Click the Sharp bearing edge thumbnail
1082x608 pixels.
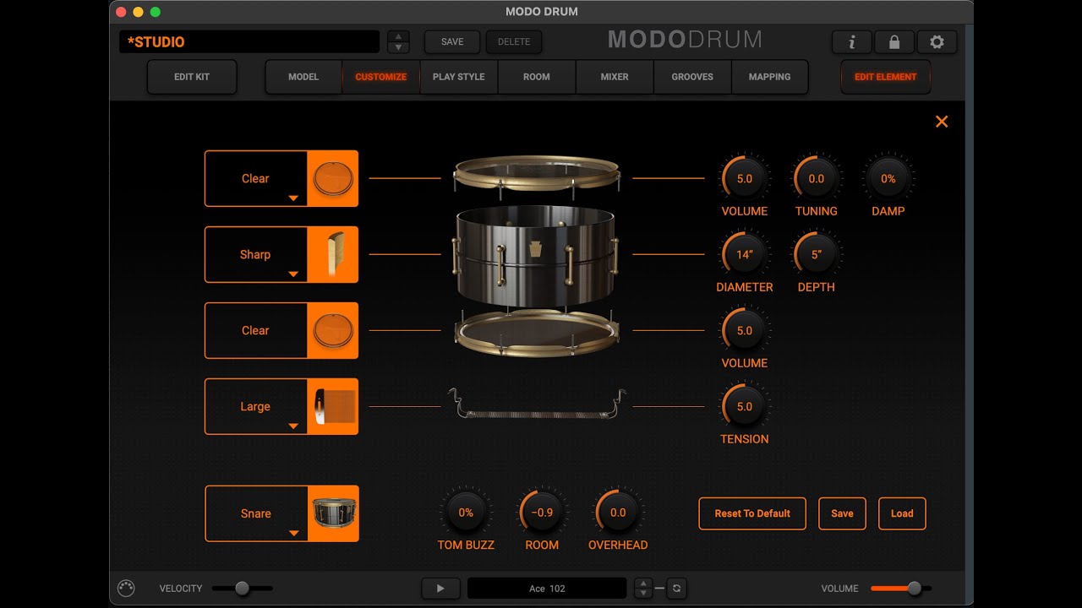pyautogui.click(x=332, y=254)
